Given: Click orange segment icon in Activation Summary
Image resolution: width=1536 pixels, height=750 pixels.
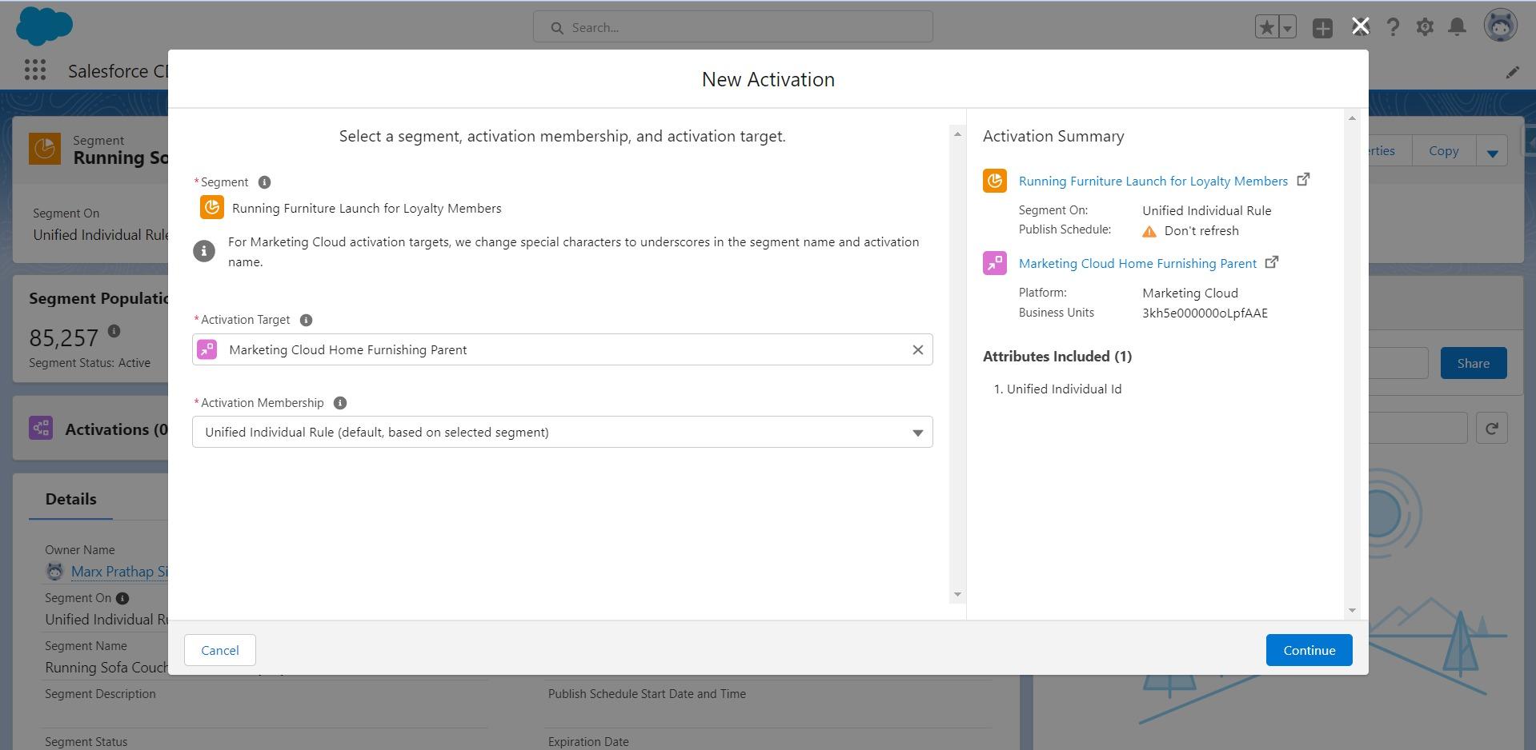Looking at the screenshot, I should (995, 181).
